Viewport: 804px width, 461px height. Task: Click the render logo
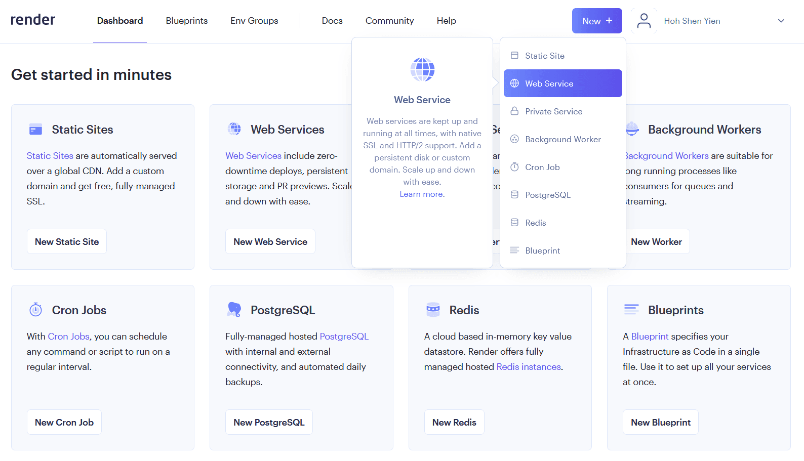[x=33, y=20]
